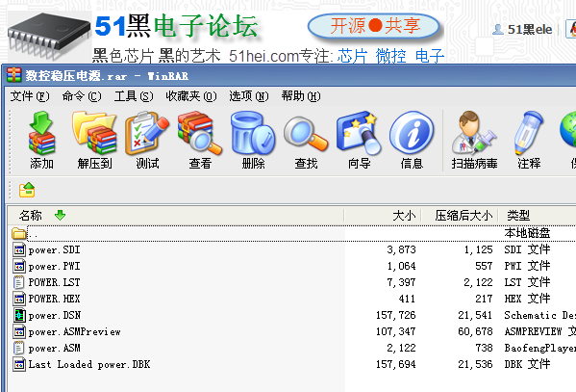Click the 51黑电子论坛 site title
Image resolution: width=576 pixels, height=392 pixels.
coord(176,26)
